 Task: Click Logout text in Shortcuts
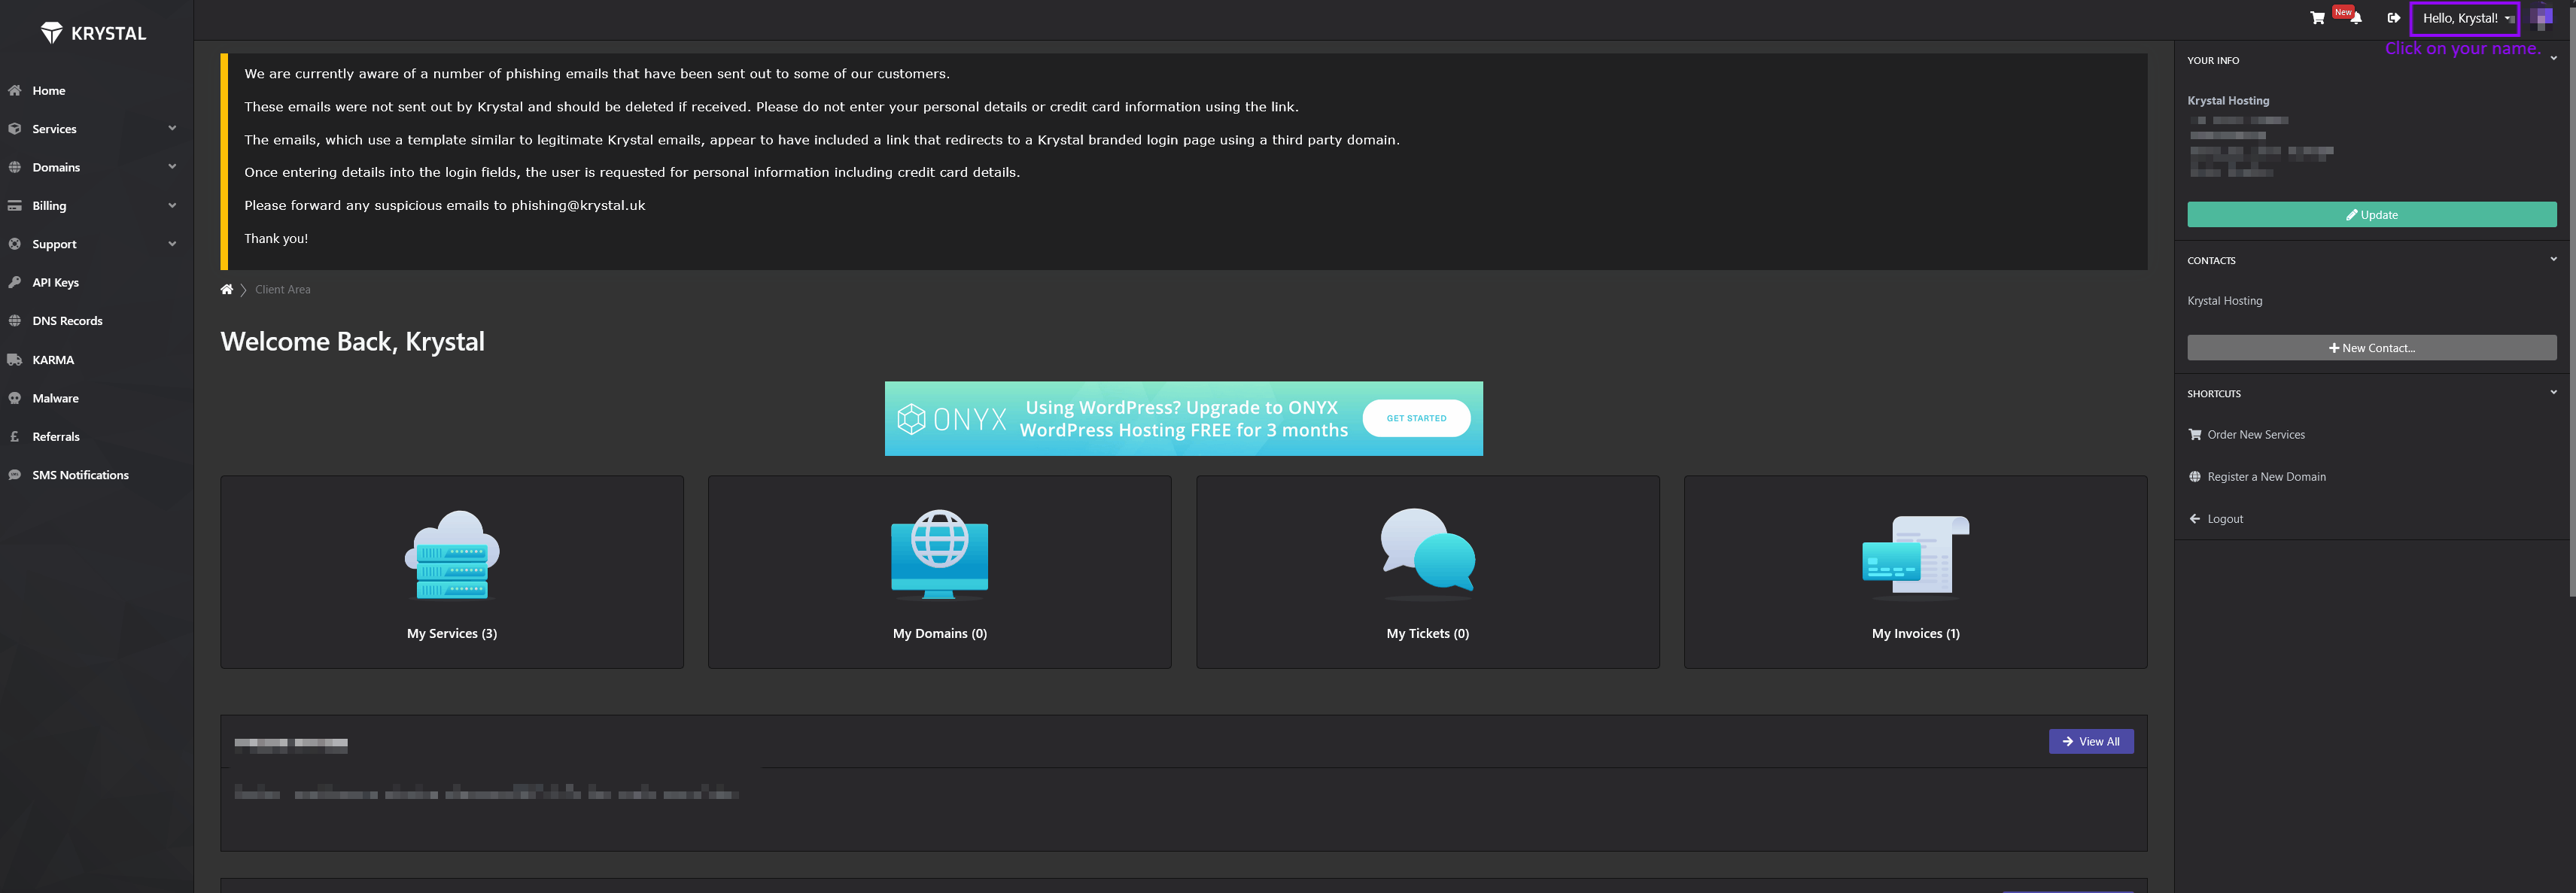click(x=2225, y=519)
